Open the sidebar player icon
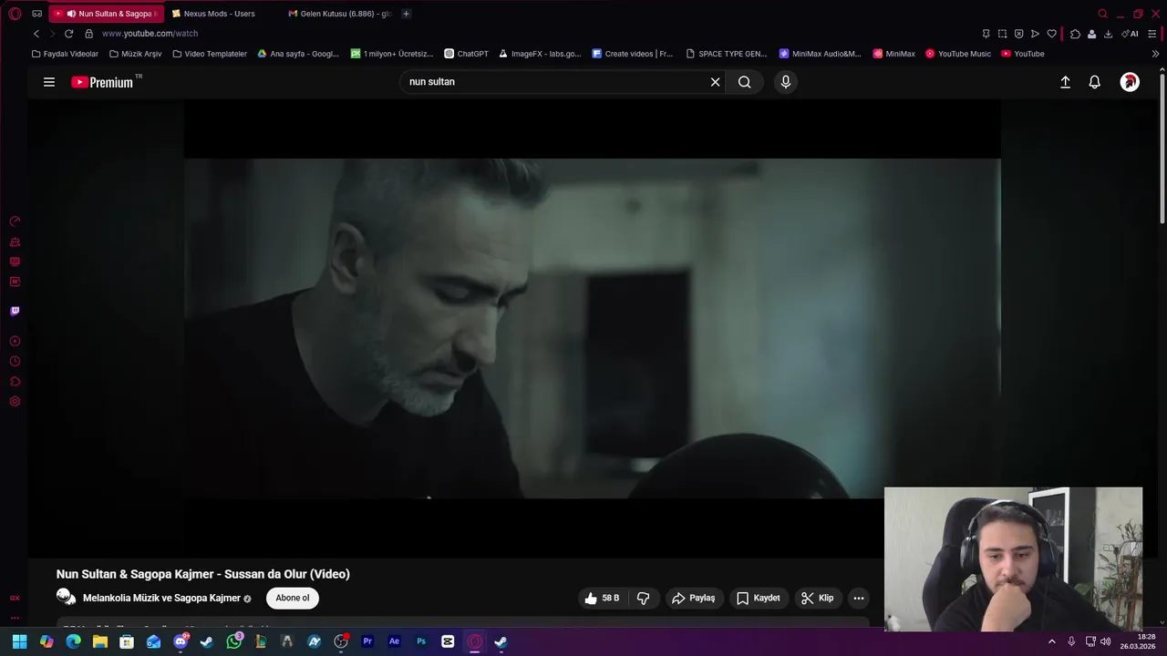 coord(15,341)
